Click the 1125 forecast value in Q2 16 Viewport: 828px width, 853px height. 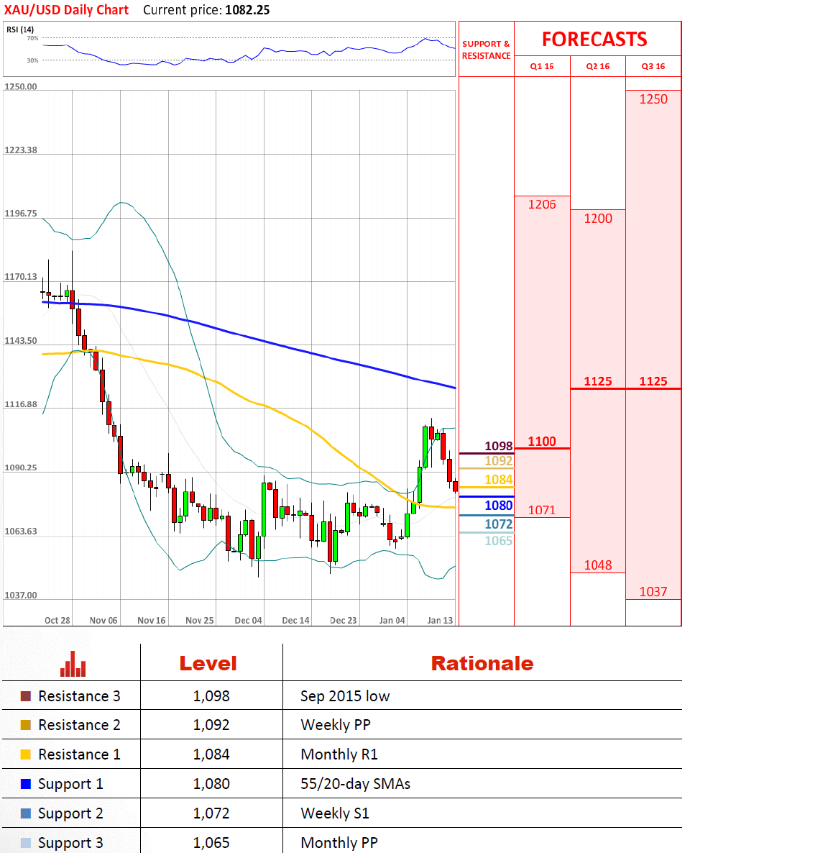598,381
